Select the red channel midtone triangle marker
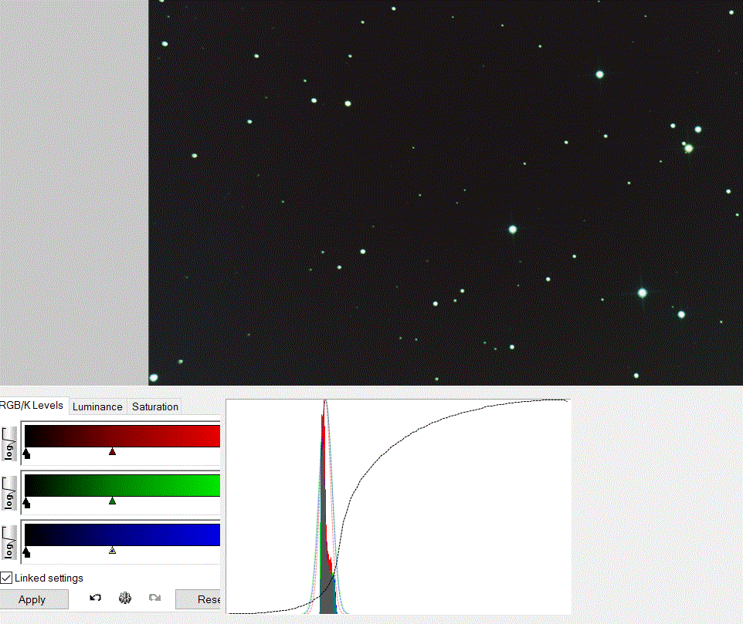743x624 pixels. coord(113,452)
